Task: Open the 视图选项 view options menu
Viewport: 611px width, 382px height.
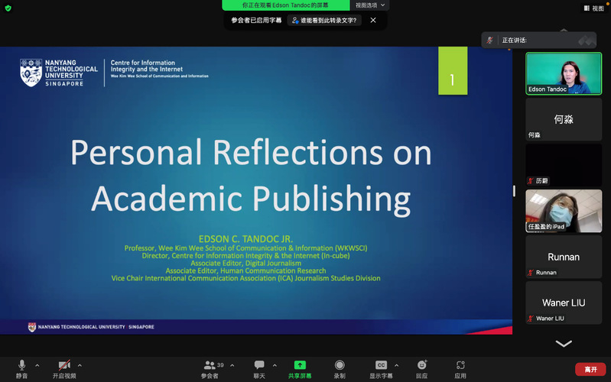Action: tap(370, 5)
